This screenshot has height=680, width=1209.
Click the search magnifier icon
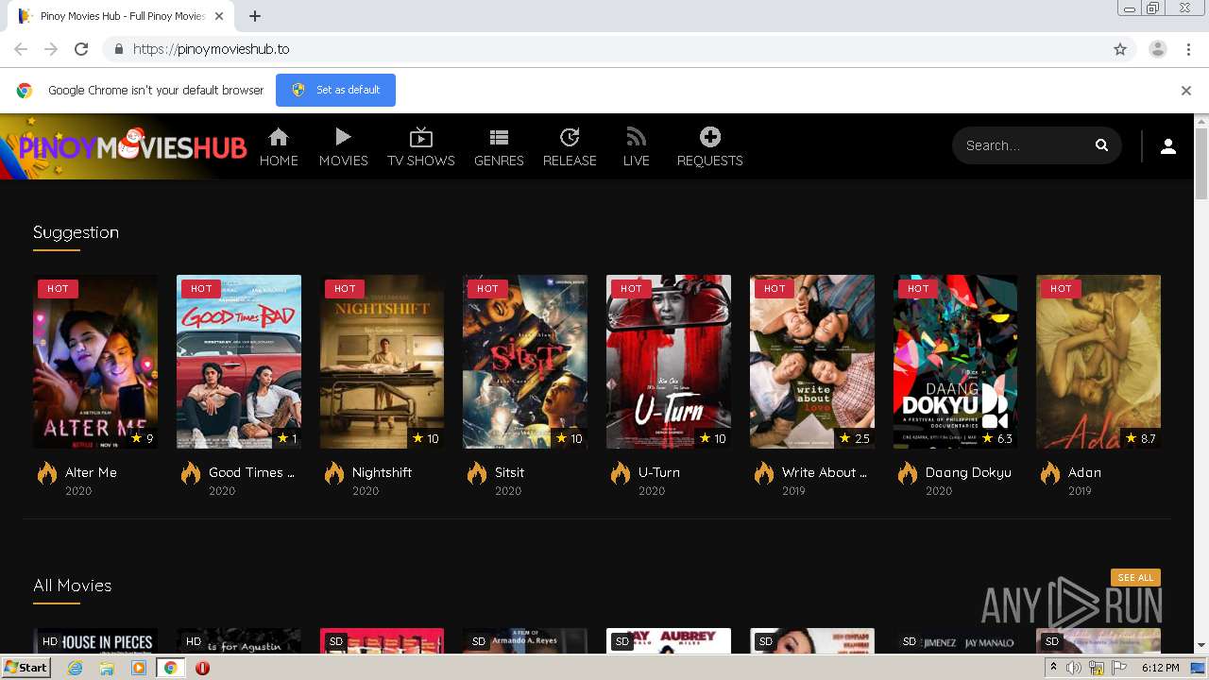point(1101,145)
